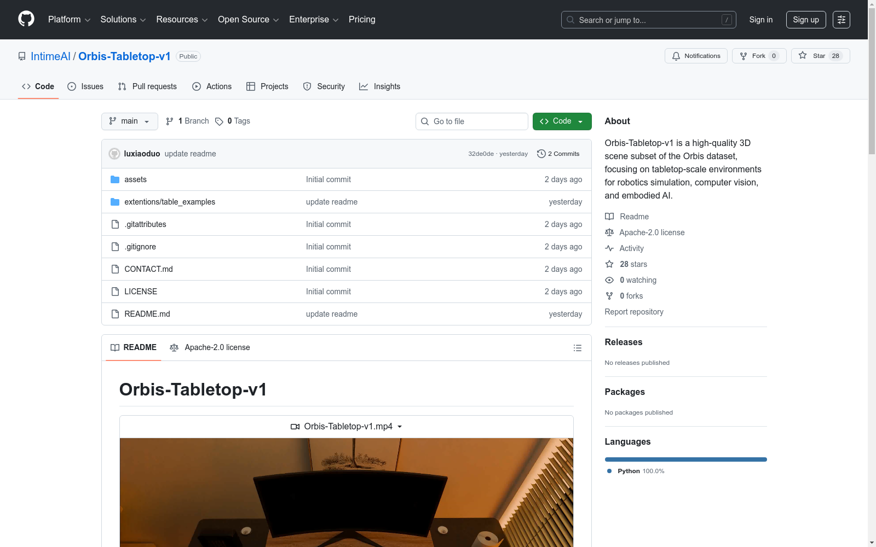Click the Report repository link
This screenshot has width=876, height=547.
coord(634,312)
